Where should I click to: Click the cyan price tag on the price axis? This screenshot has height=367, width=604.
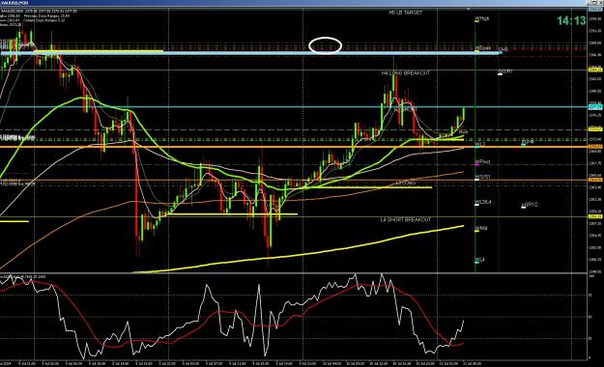click(595, 107)
